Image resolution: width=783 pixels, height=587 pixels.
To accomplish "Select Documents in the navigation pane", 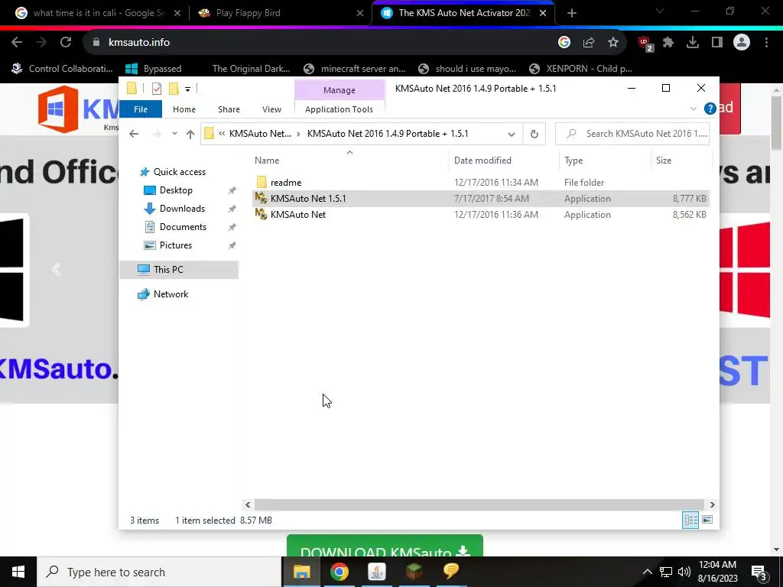I will pos(183,227).
